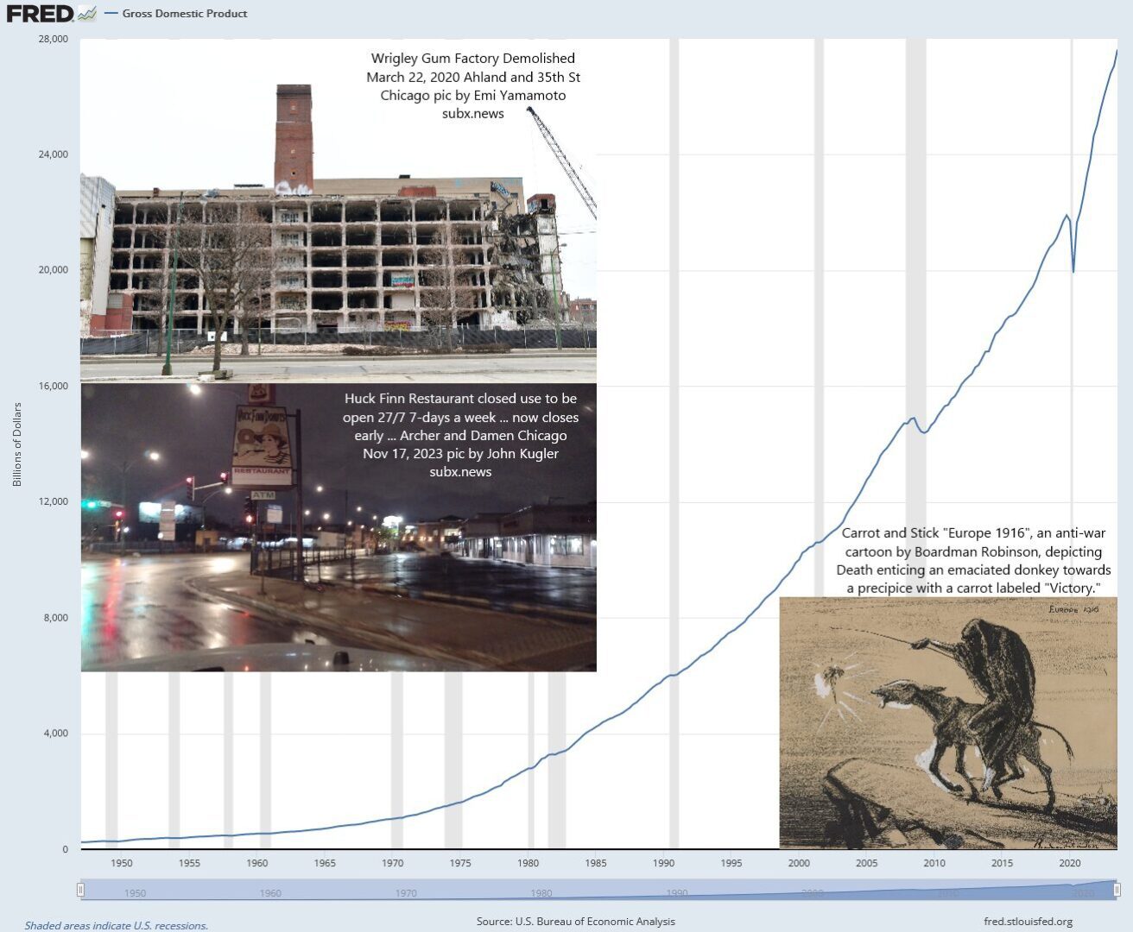Click 1980 on the date range navigator

[x=541, y=893]
